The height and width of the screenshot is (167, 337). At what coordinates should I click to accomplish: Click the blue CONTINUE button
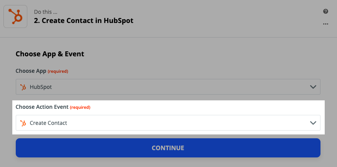[168, 148]
